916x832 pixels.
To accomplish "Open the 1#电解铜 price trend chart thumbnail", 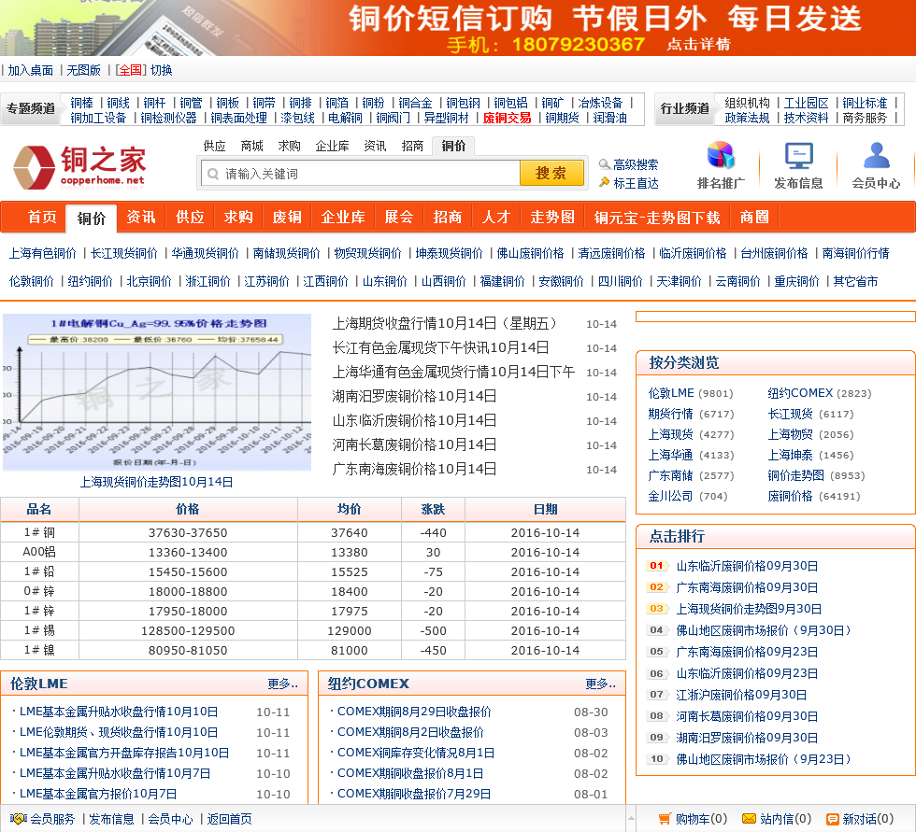I will pos(157,392).
